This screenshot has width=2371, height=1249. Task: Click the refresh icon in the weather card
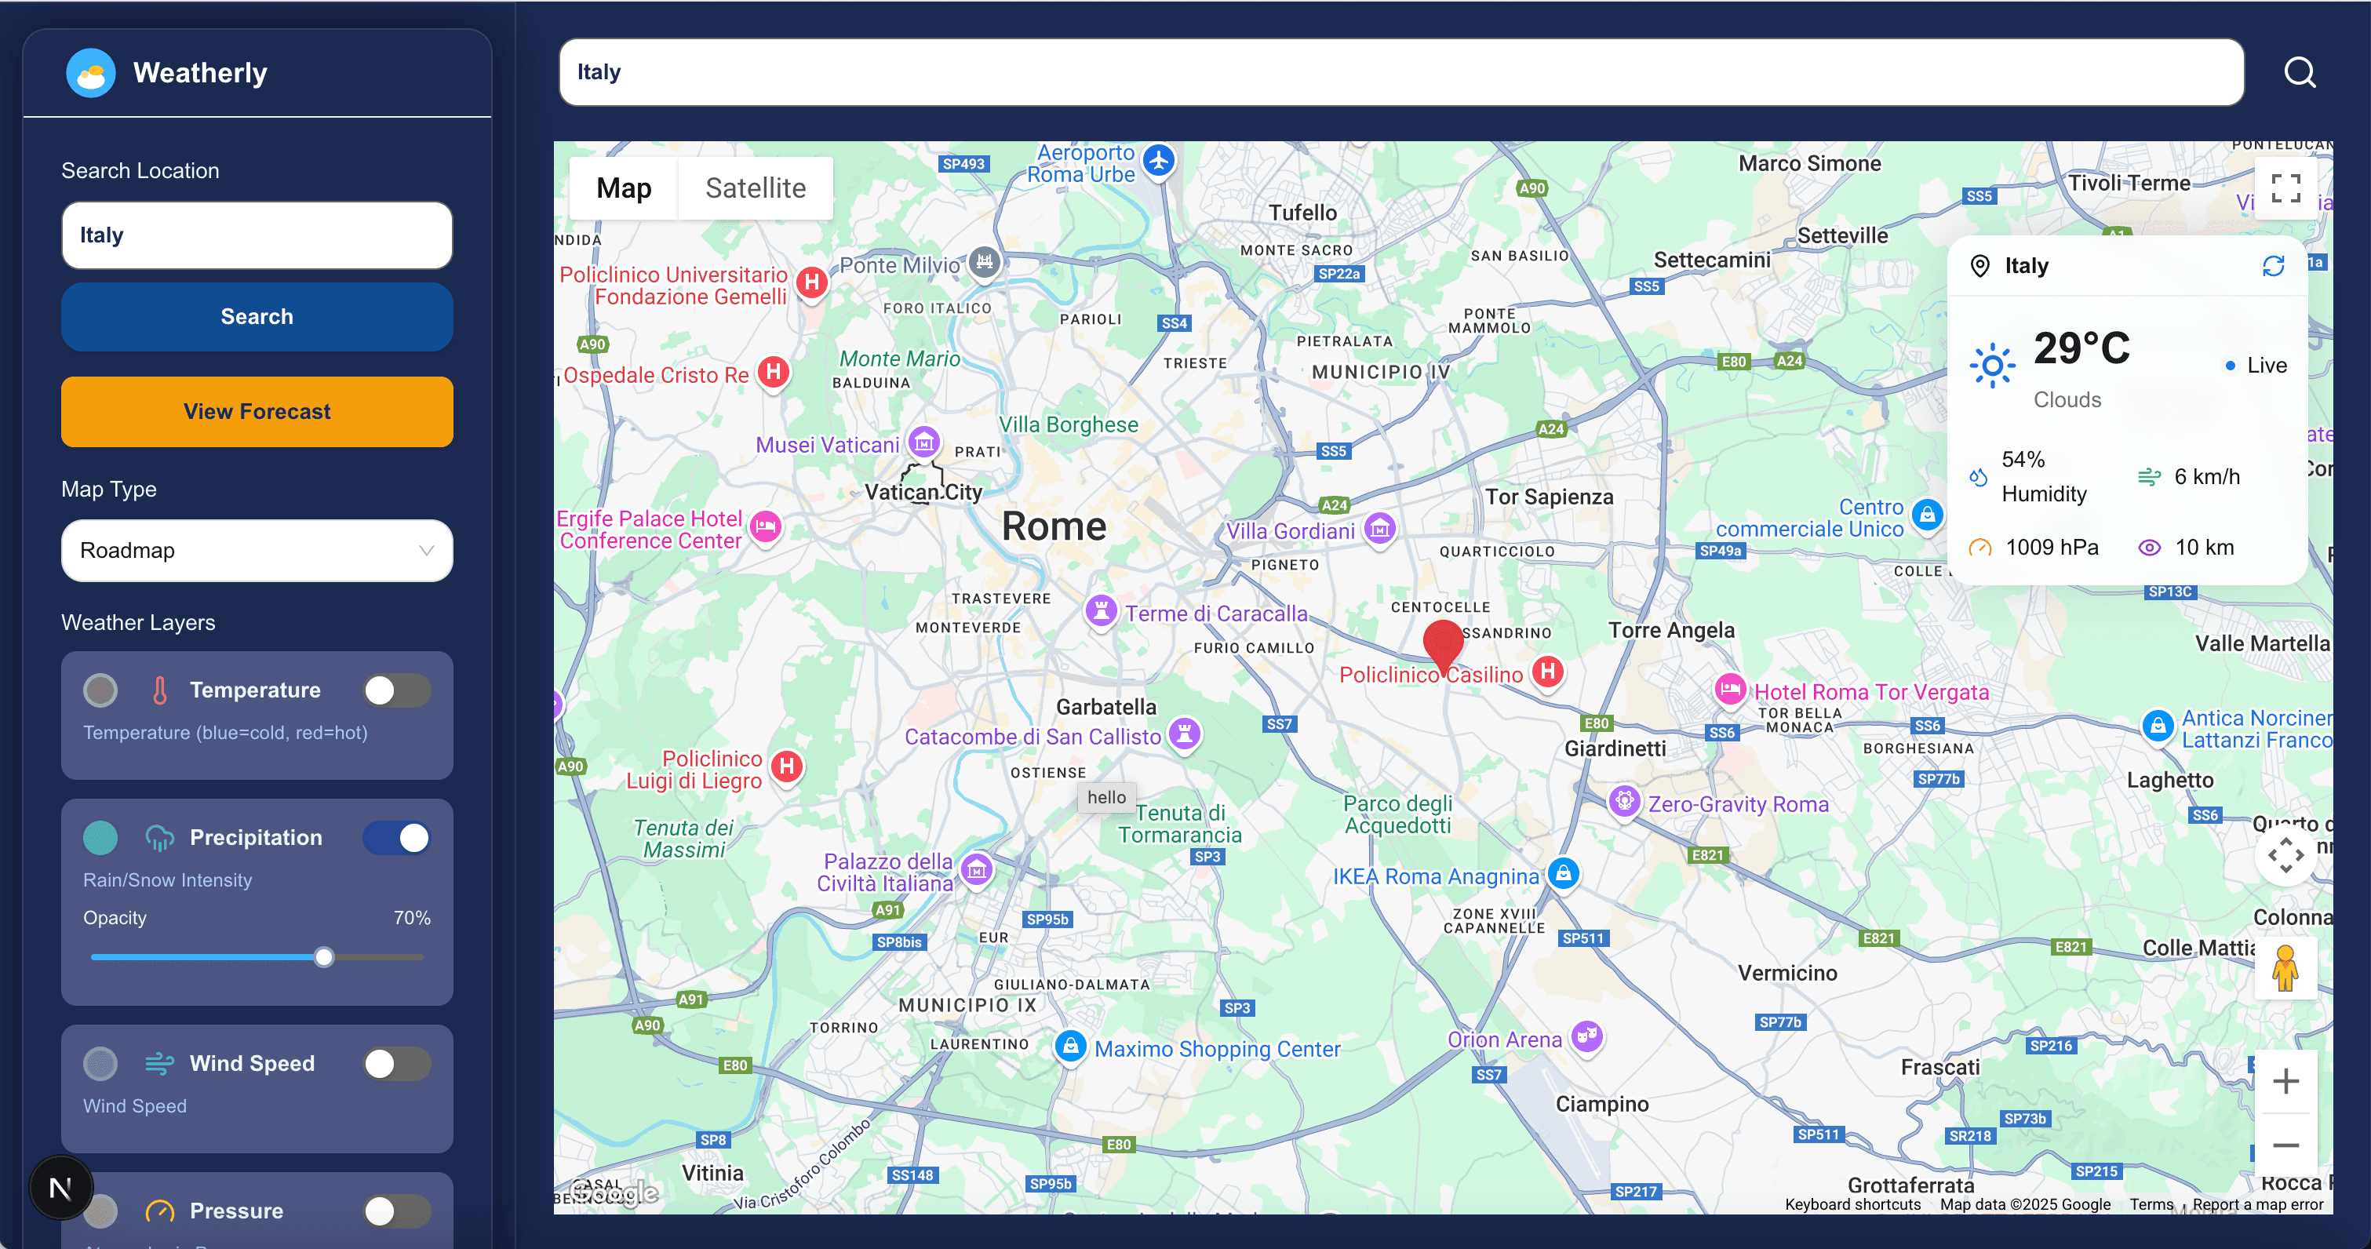point(2272,265)
